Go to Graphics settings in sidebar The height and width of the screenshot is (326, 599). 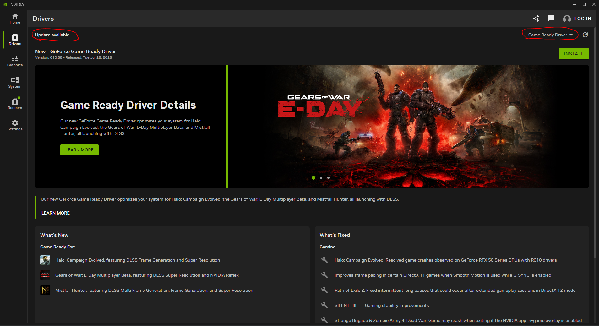pyautogui.click(x=15, y=61)
